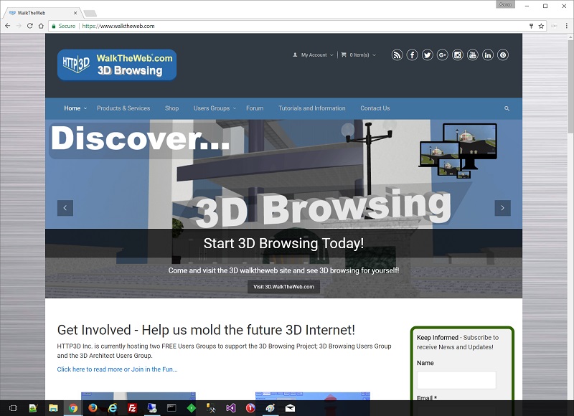Click the saved password key icon

pyautogui.click(x=531, y=26)
